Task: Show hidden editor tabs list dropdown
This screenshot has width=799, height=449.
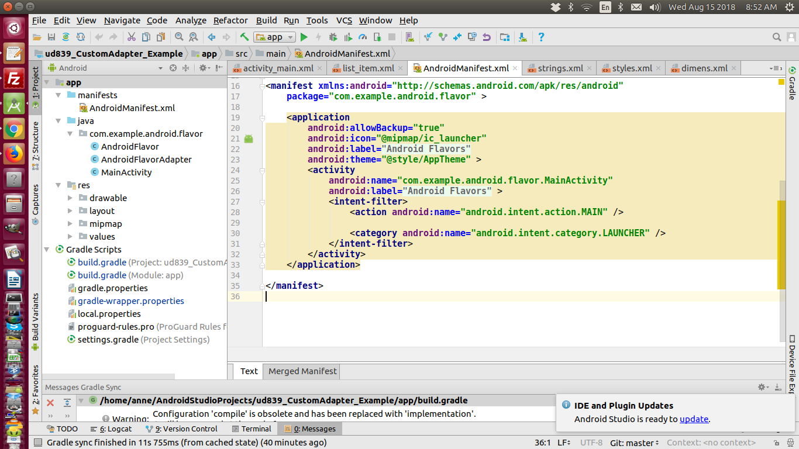Action: click(x=776, y=68)
